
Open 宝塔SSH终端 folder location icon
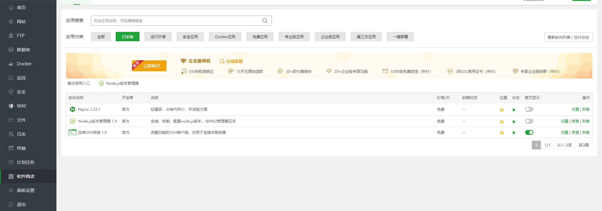point(502,133)
